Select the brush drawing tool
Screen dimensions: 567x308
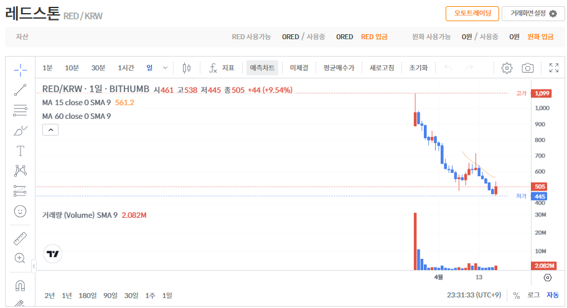21,131
